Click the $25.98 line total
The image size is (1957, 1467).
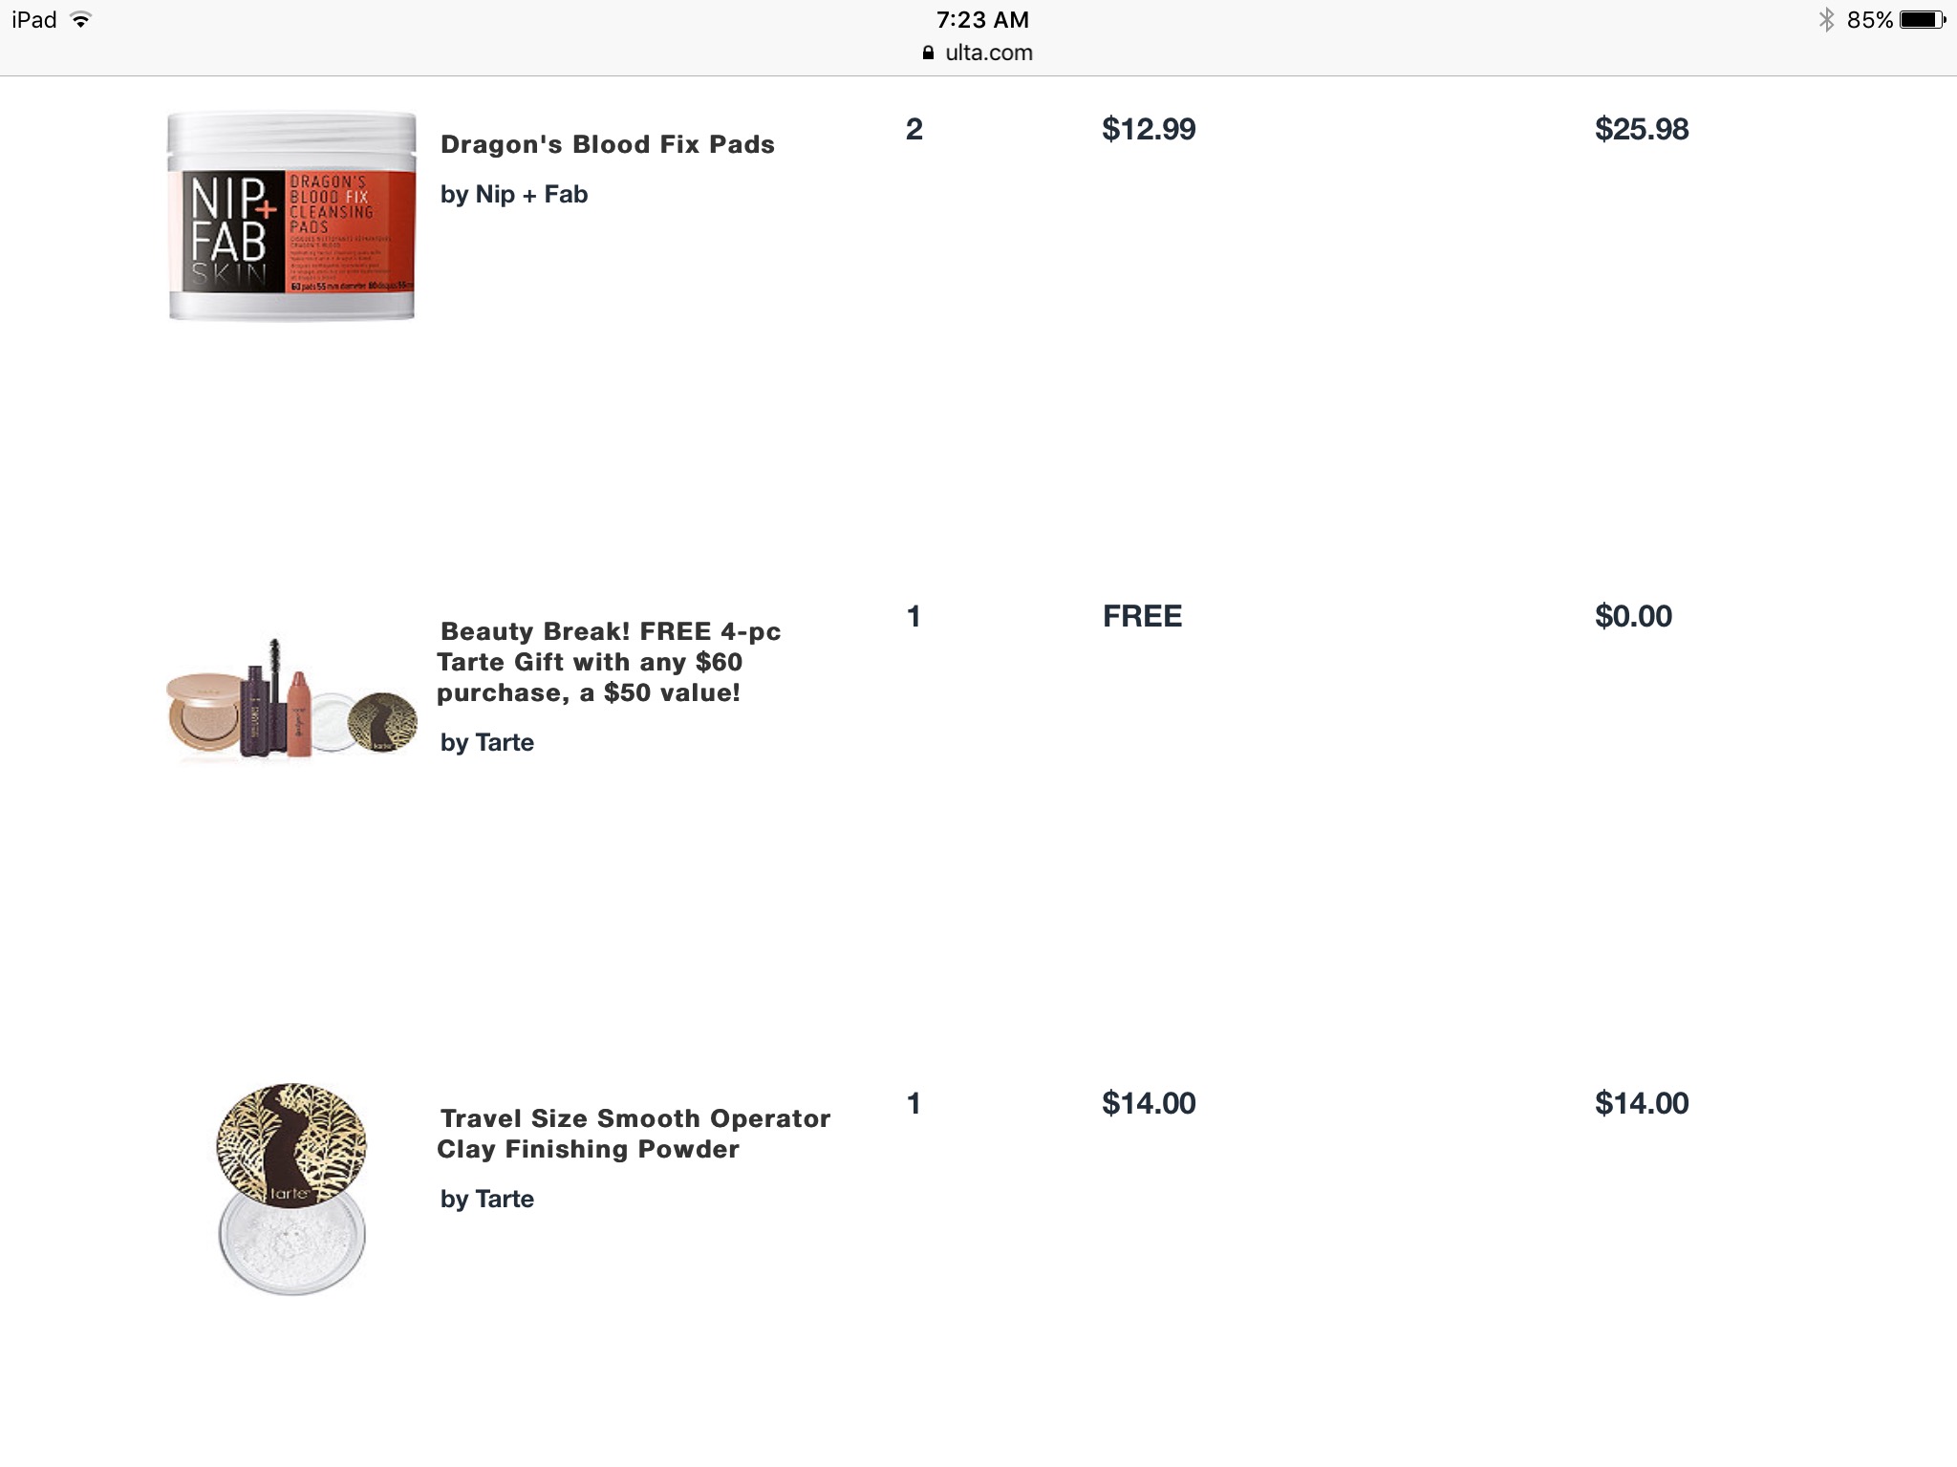click(x=1641, y=129)
